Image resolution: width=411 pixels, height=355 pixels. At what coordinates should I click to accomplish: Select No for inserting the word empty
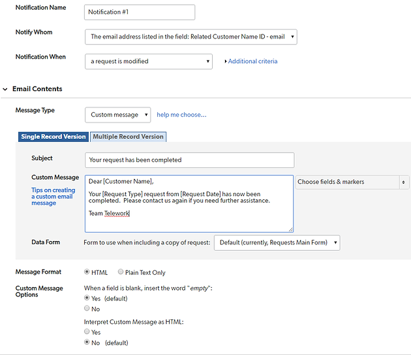tap(87, 308)
